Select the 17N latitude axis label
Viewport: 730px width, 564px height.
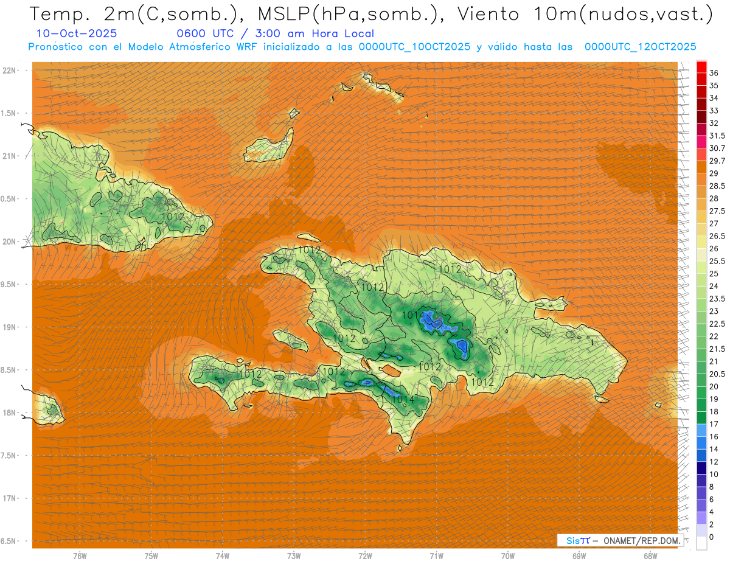[11, 498]
